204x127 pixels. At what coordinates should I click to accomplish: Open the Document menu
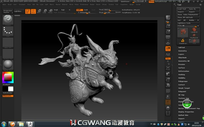pyautogui.click(x=22, y=5)
